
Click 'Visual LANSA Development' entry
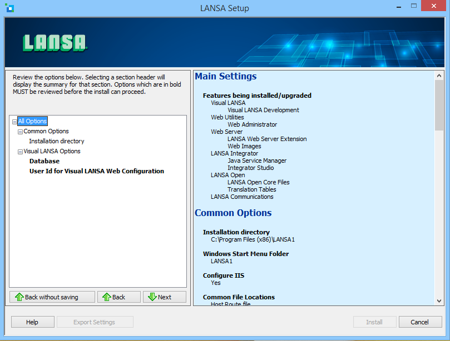[x=263, y=110]
